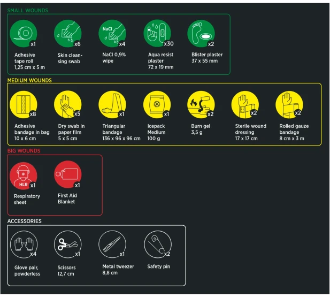This screenshot has height=298, width=330.
Task: Click the ACCESSORIES section heading
Action: (24, 221)
